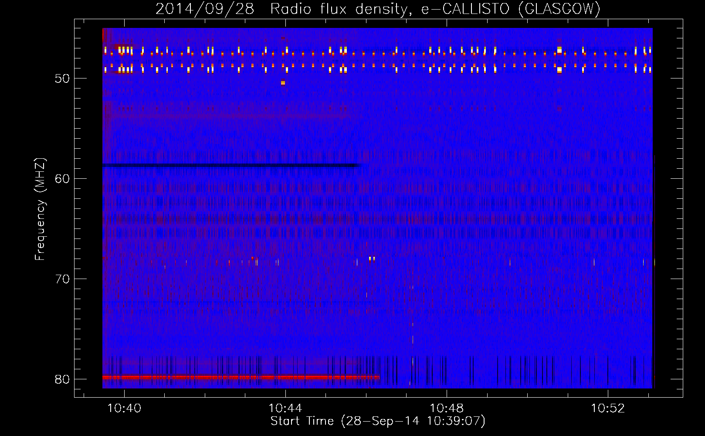Click the 'Start Time (28-Sep-14 10:39:07)' axis label
This screenshot has width=705, height=436.
point(378,421)
